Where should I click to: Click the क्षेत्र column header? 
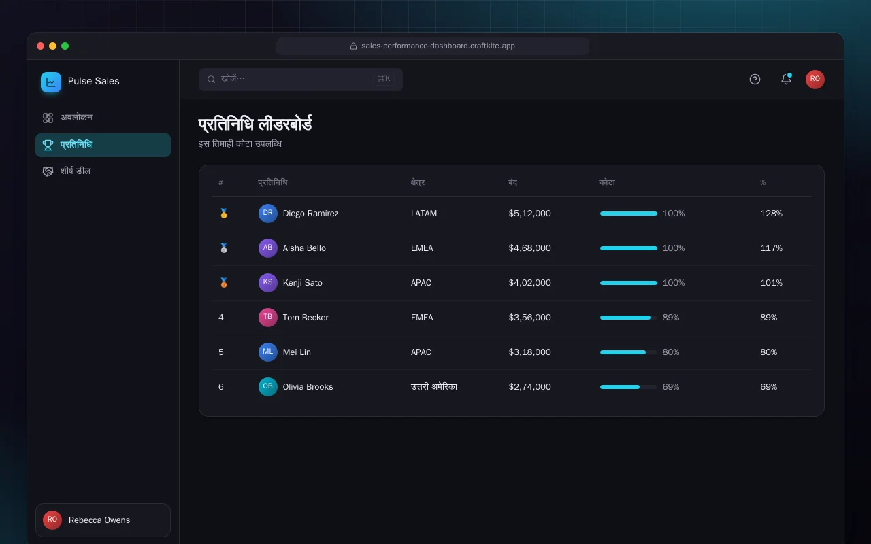pos(418,182)
